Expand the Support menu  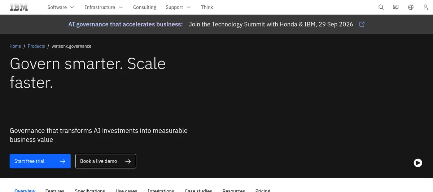coord(178,7)
